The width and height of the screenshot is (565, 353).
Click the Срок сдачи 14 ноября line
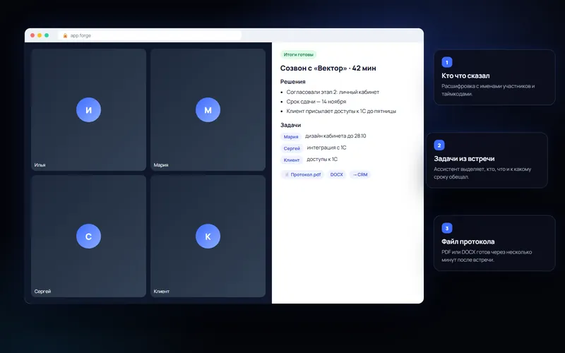(316, 102)
